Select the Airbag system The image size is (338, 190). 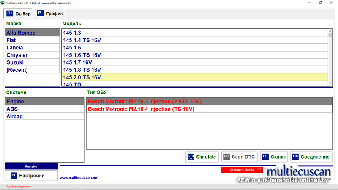tap(45, 117)
